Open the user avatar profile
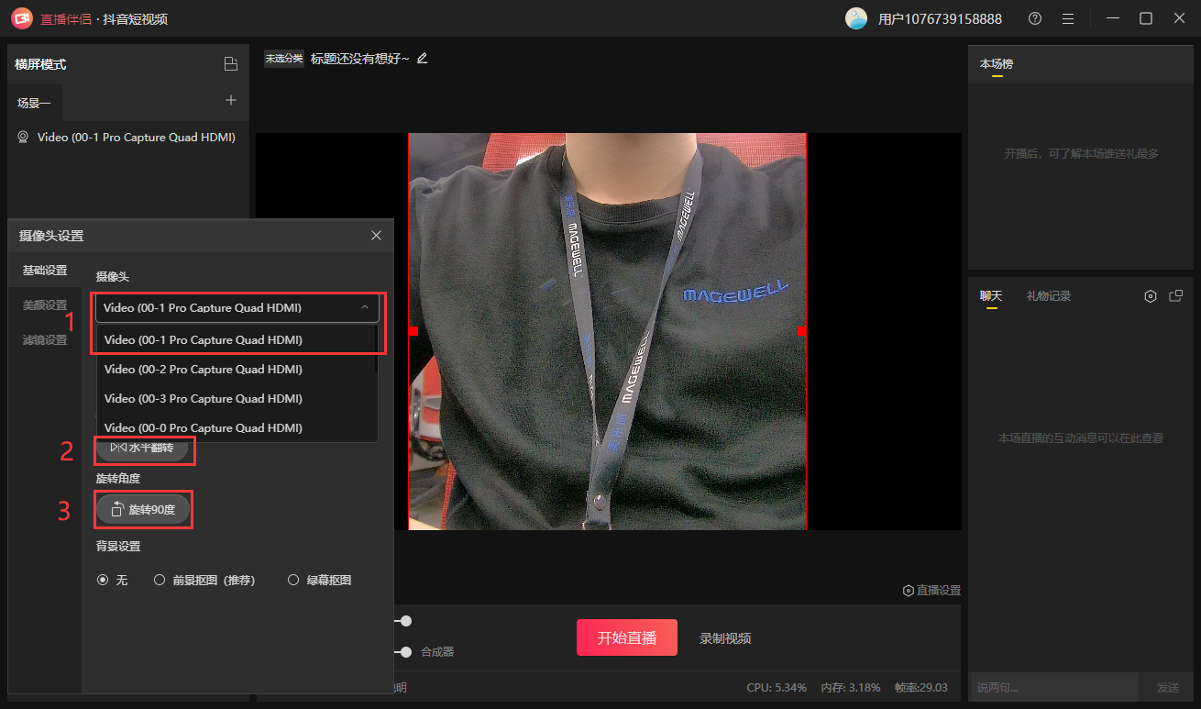The width and height of the screenshot is (1201, 709). [x=856, y=18]
